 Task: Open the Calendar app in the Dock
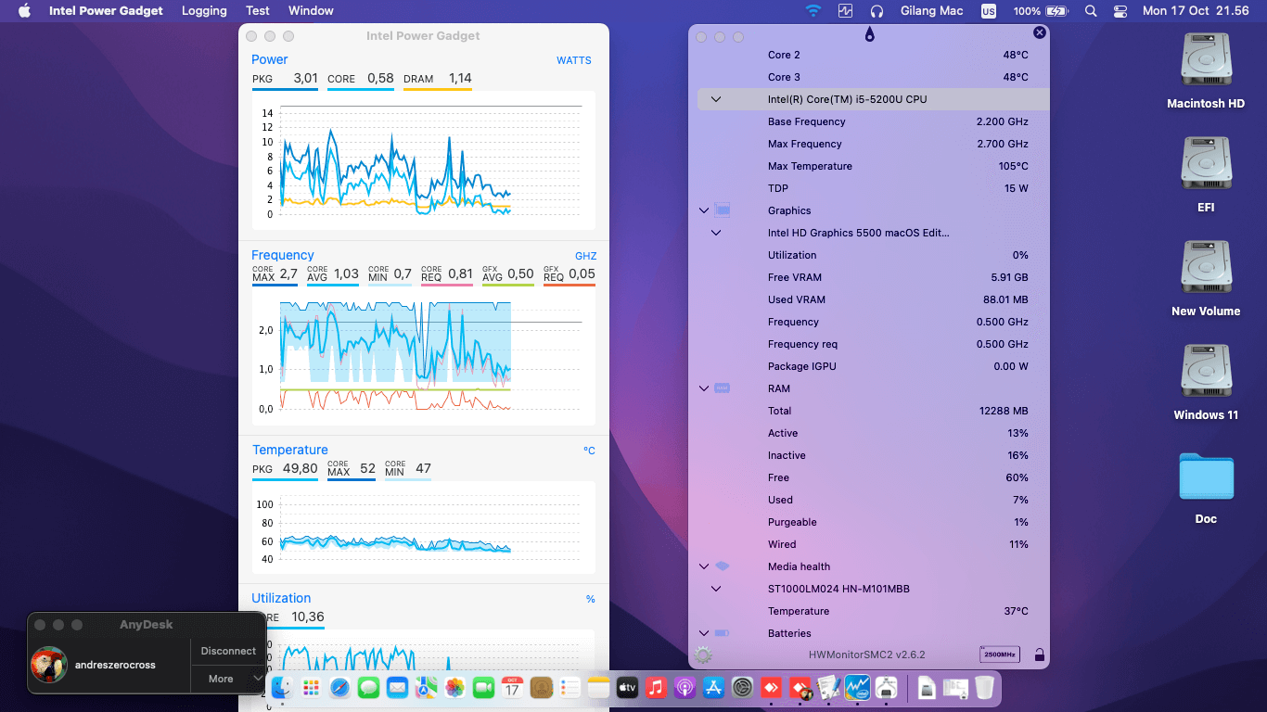coord(511,688)
